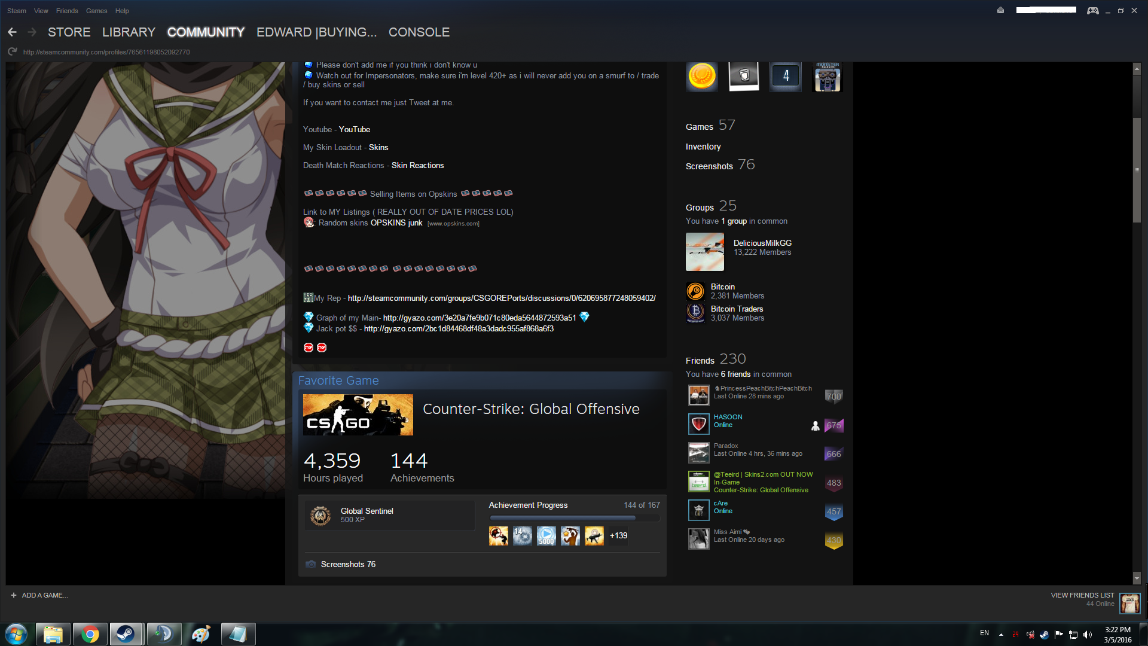Show hidden system tray icons
This screenshot has height=646, width=1148.
1001,634
